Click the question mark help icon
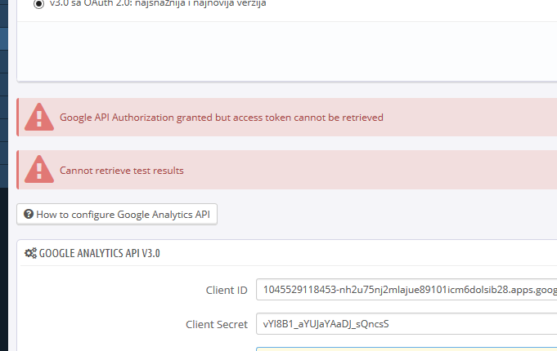The image size is (557, 351). click(x=29, y=214)
